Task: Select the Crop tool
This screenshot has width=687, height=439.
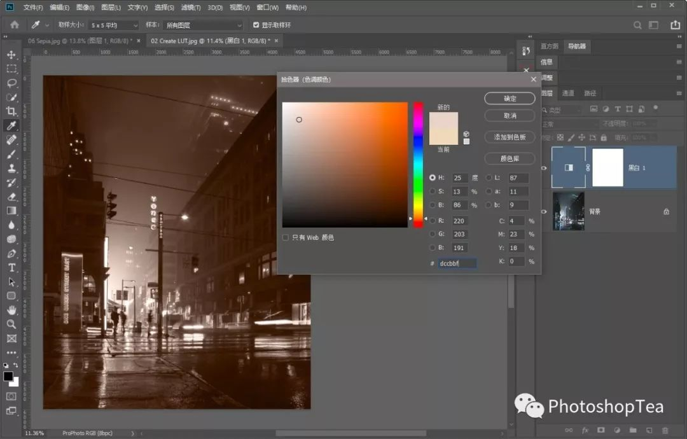Action: pyautogui.click(x=11, y=111)
